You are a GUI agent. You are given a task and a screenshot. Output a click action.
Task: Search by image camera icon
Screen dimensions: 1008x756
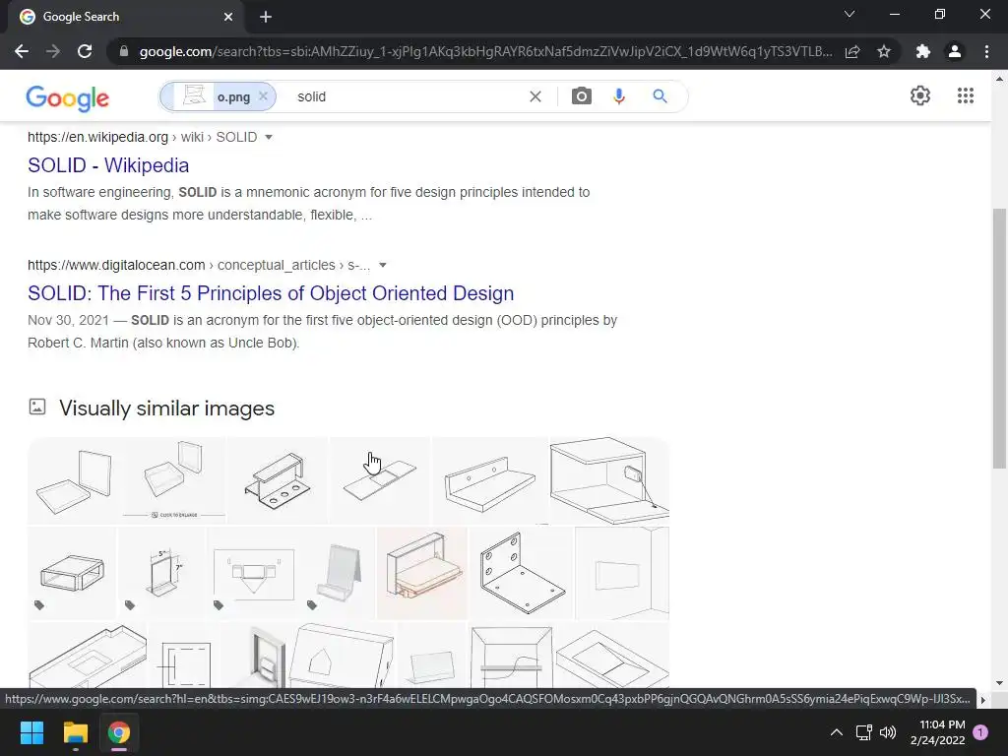[x=581, y=96]
